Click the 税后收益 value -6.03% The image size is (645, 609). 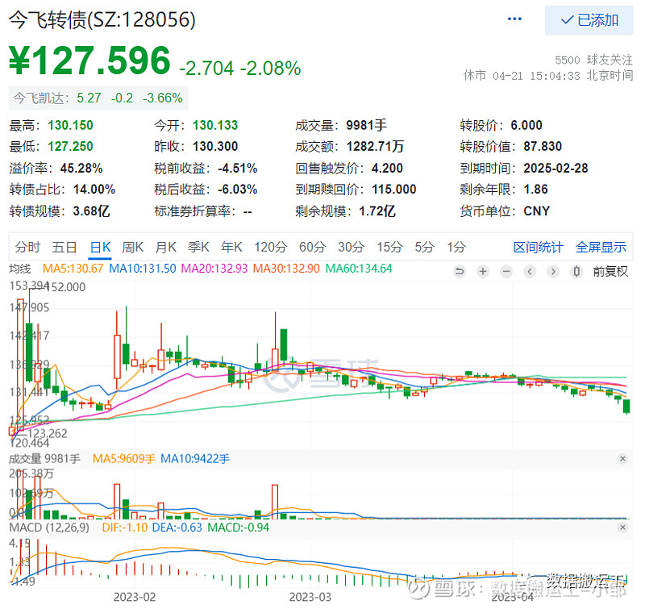pos(237,190)
